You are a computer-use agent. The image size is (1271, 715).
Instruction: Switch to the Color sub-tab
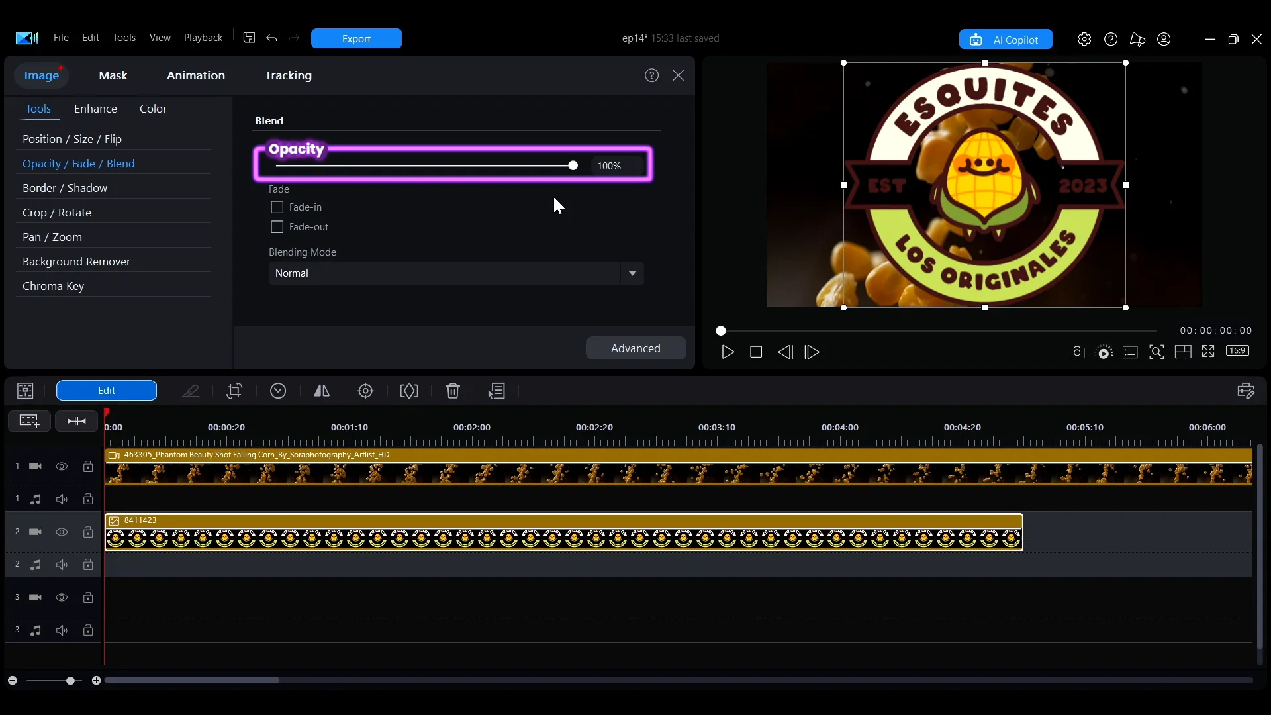point(153,109)
